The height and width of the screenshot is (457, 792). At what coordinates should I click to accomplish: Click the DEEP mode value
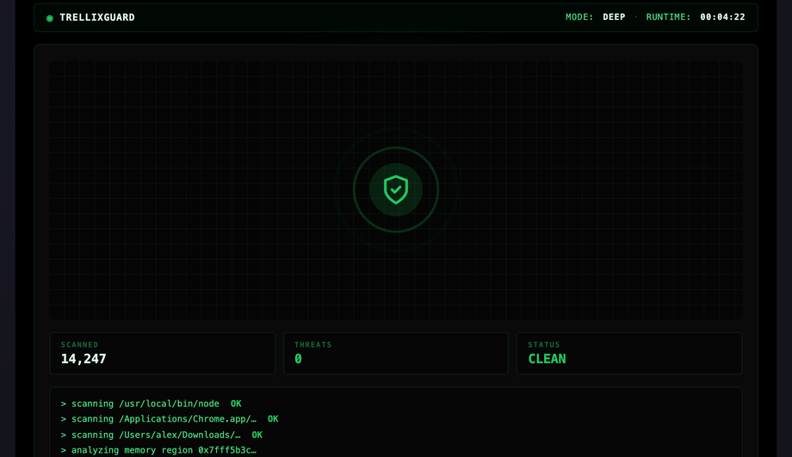pos(614,16)
